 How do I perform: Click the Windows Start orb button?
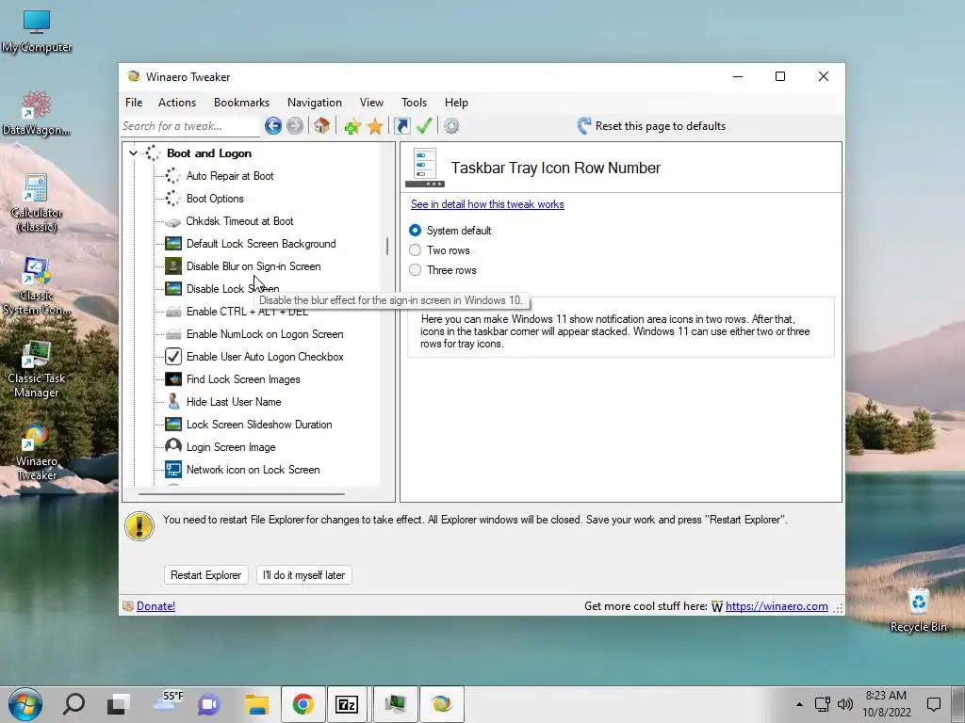(25, 704)
